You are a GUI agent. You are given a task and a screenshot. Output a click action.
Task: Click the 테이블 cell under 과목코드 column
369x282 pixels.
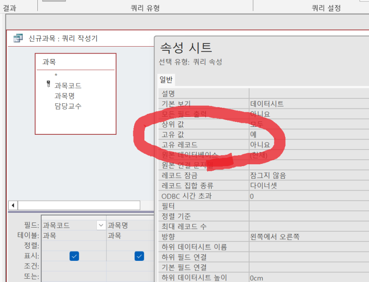tap(74, 235)
